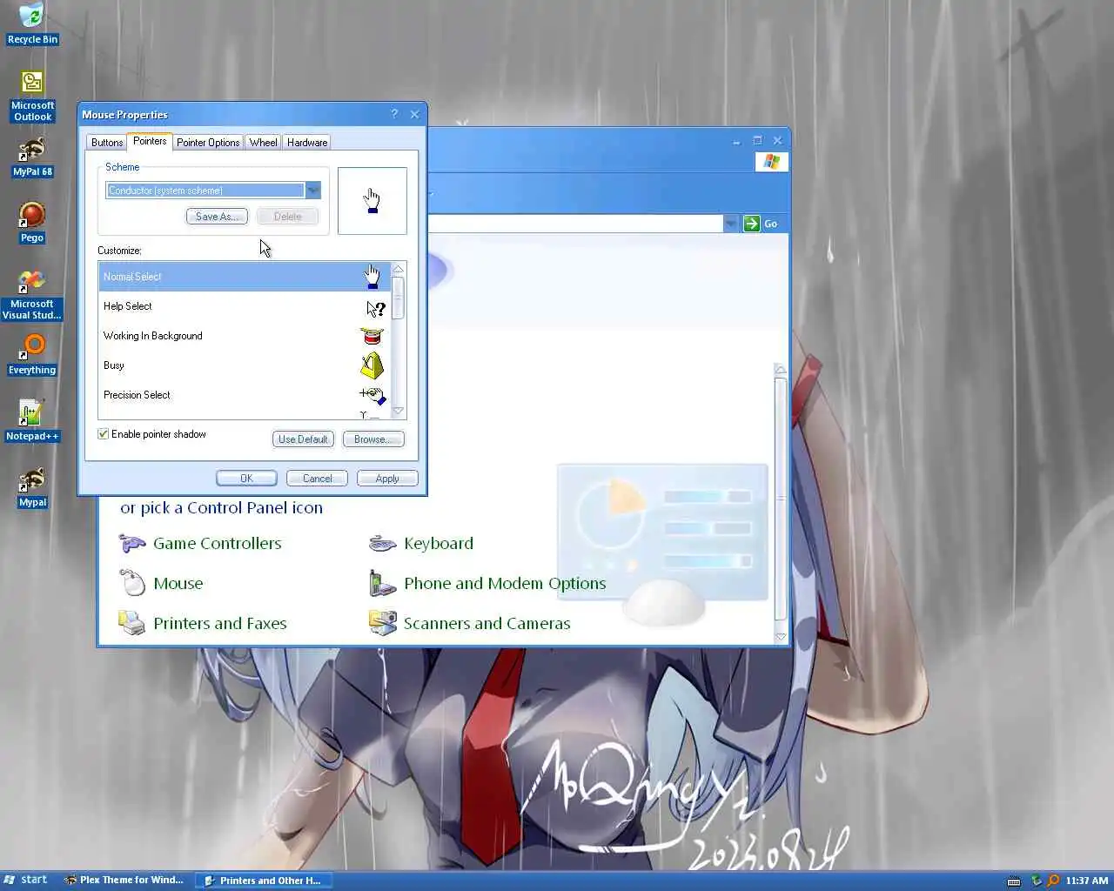
Task: Click the green monitor tray icon
Action: pos(1036,881)
